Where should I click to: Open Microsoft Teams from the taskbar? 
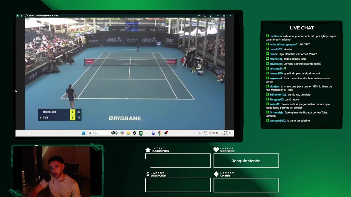tap(153, 133)
